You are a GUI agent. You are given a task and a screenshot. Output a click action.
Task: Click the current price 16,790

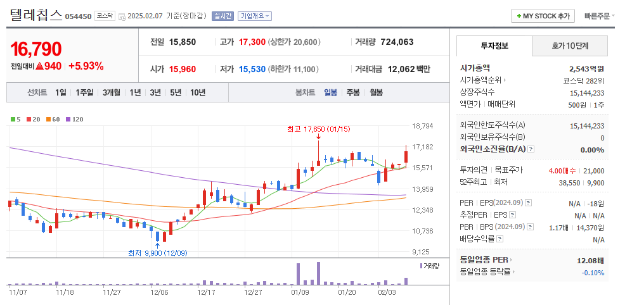pyautogui.click(x=36, y=49)
